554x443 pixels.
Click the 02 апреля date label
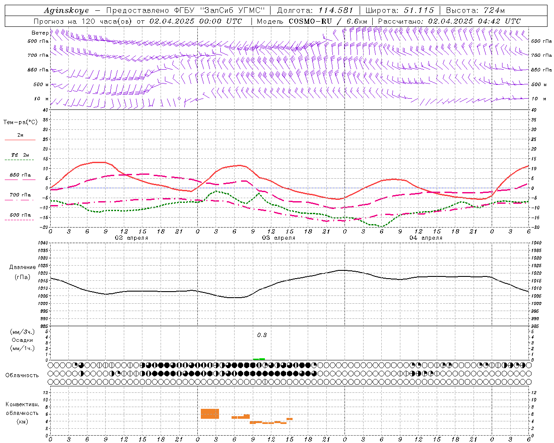tap(131, 238)
